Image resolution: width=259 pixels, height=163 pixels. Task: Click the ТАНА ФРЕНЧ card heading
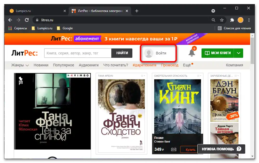(x=105, y=76)
